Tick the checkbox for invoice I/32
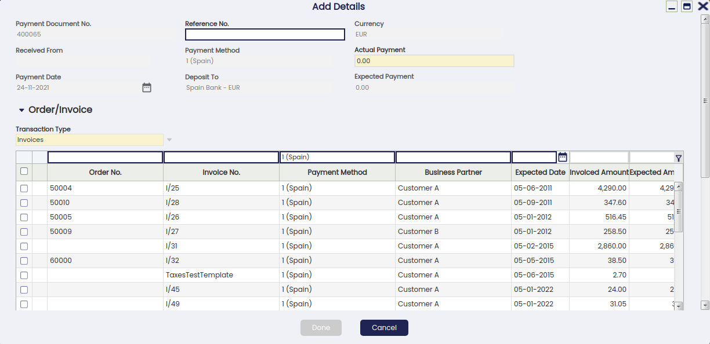 [x=24, y=261]
